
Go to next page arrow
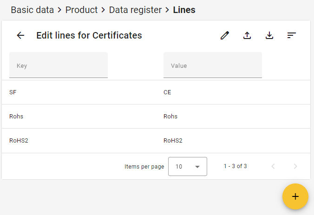295,166
